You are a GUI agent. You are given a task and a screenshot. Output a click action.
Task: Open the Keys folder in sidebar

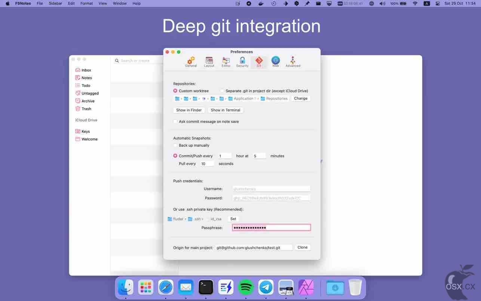pyautogui.click(x=82, y=131)
